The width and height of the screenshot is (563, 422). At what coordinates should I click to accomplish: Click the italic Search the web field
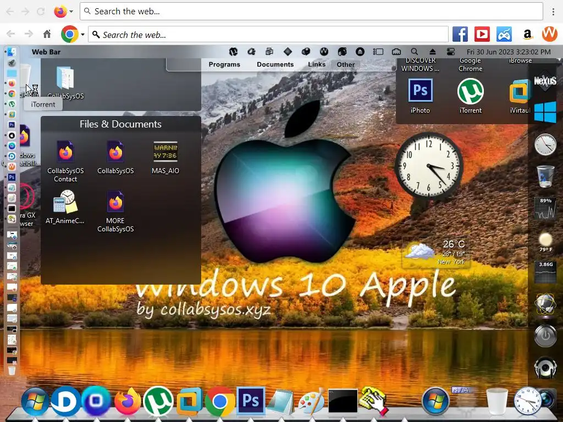coord(268,35)
